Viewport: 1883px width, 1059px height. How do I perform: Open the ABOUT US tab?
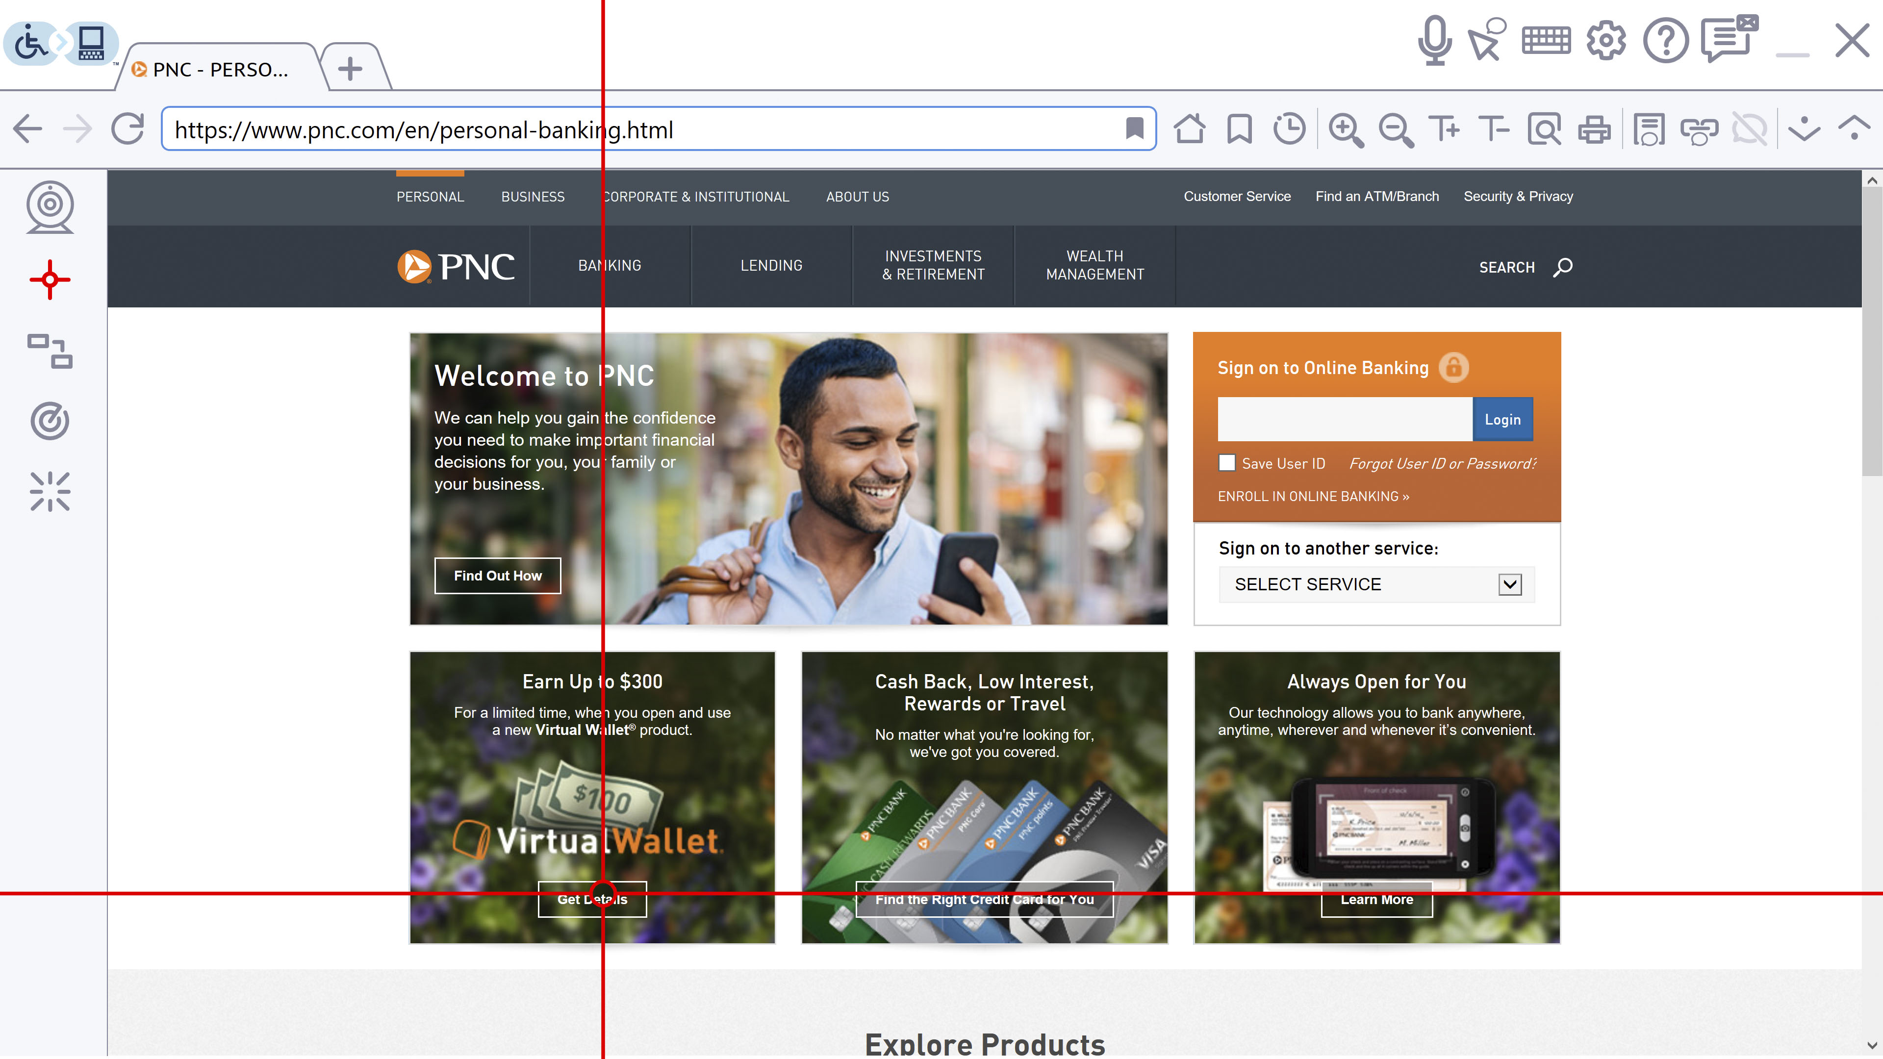pos(858,197)
